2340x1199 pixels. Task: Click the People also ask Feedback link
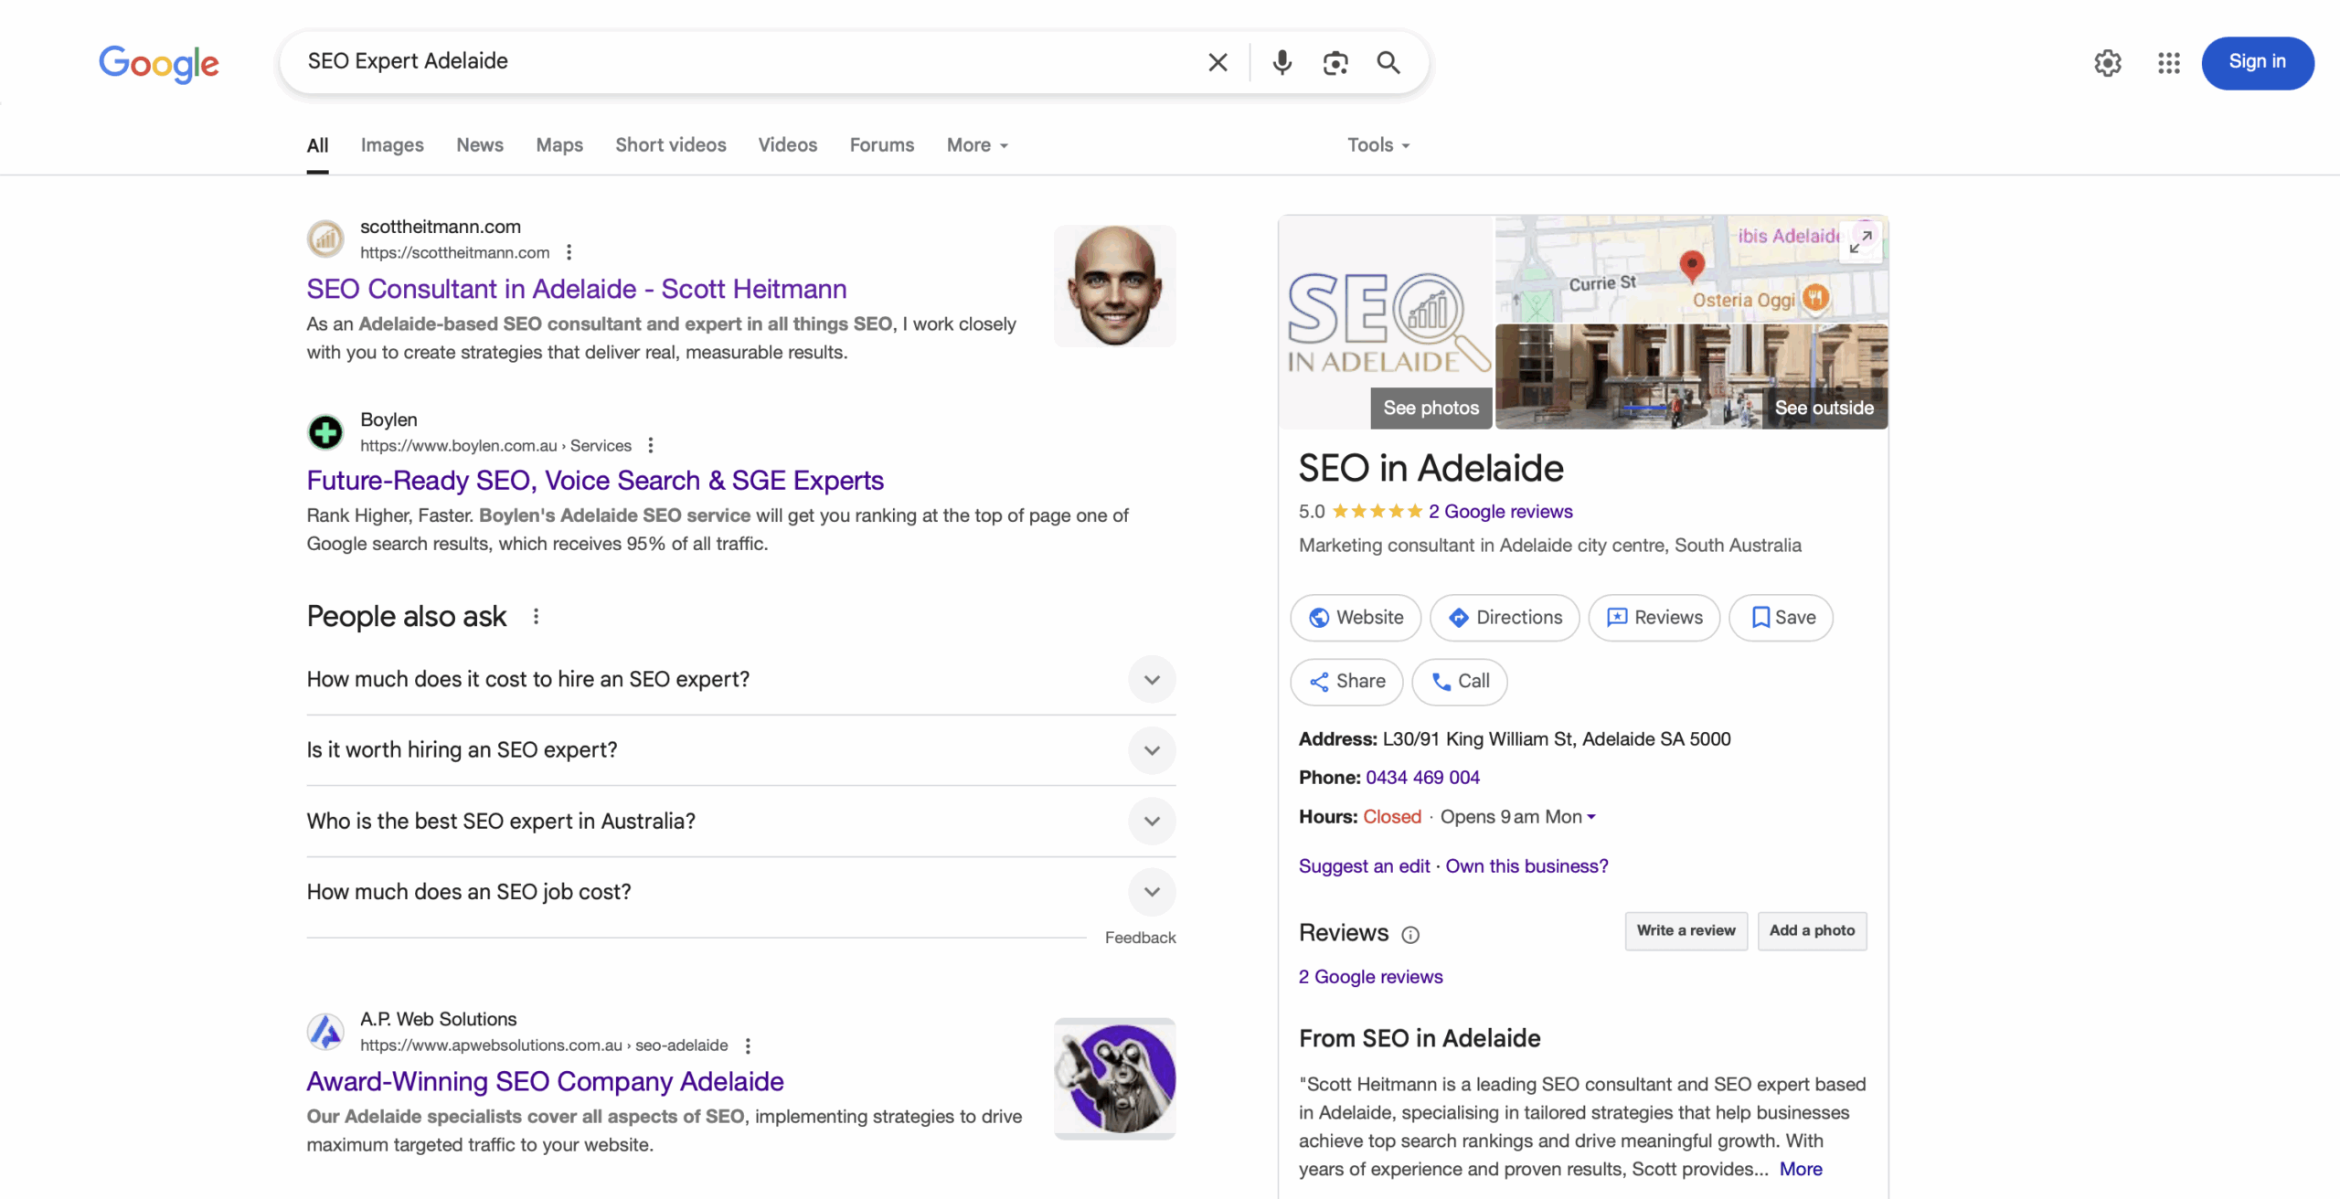[x=1141, y=938]
